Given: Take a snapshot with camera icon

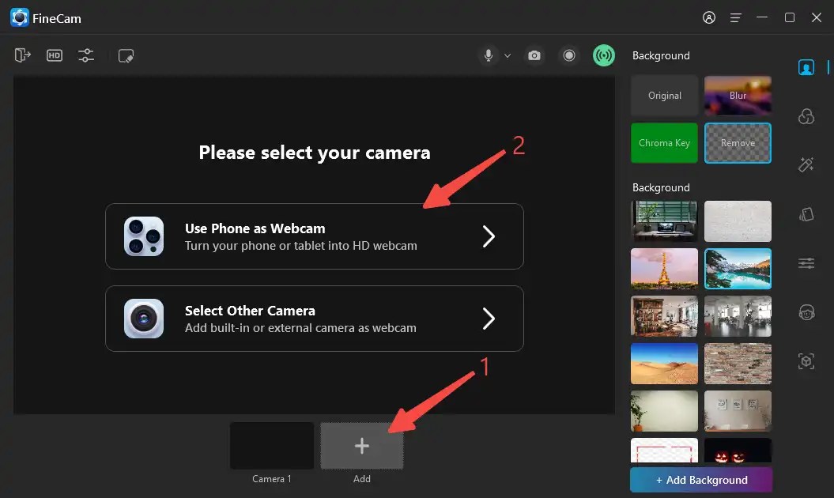Looking at the screenshot, I should [534, 55].
